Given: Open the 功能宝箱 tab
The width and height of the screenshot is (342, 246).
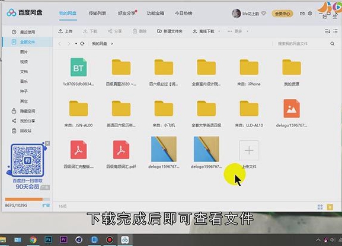Looking at the screenshot, I should tap(155, 13).
